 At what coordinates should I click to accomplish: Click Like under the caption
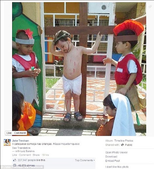[14, 155]
